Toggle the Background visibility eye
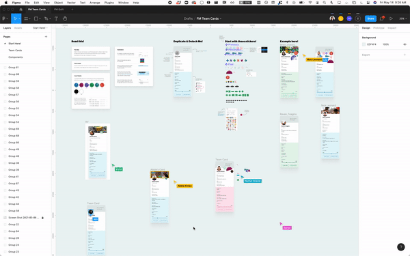This screenshot has width=410, height=256. (x=405, y=44)
